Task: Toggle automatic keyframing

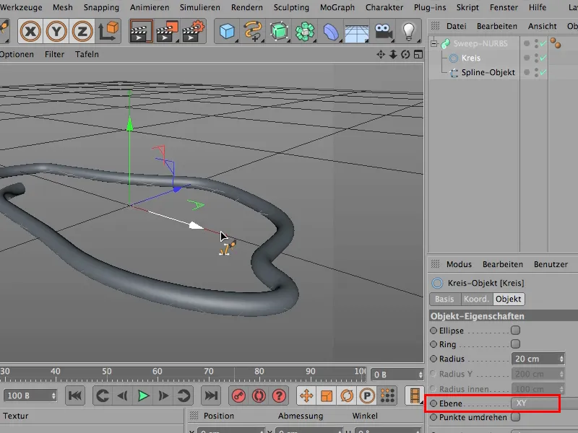Action: [259, 395]
